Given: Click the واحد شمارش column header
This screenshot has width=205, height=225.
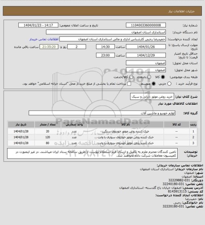Looking at the screenshot, I should click(74, 125).
